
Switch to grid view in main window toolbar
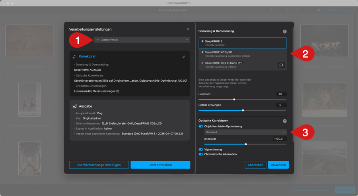click(x=310, y=10)
